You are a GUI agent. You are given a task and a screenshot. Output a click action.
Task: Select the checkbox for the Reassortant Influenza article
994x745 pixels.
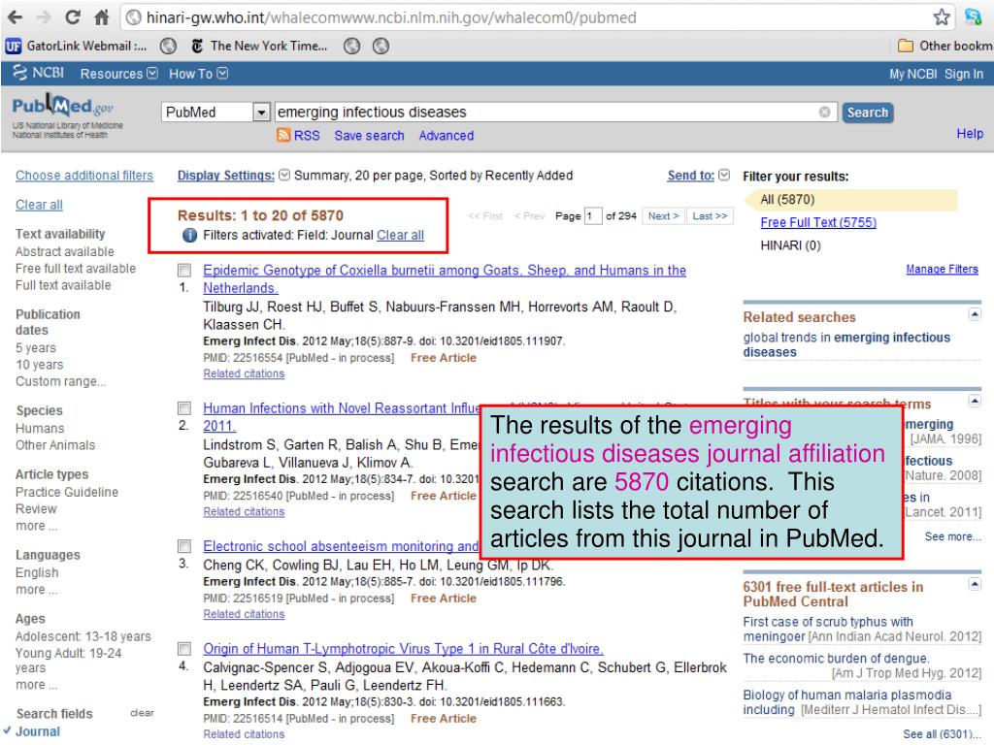[185, 408]
